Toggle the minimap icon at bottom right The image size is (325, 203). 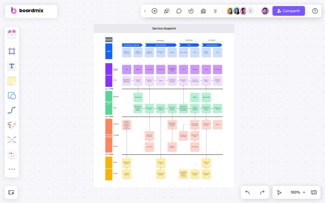click(314, 193)
